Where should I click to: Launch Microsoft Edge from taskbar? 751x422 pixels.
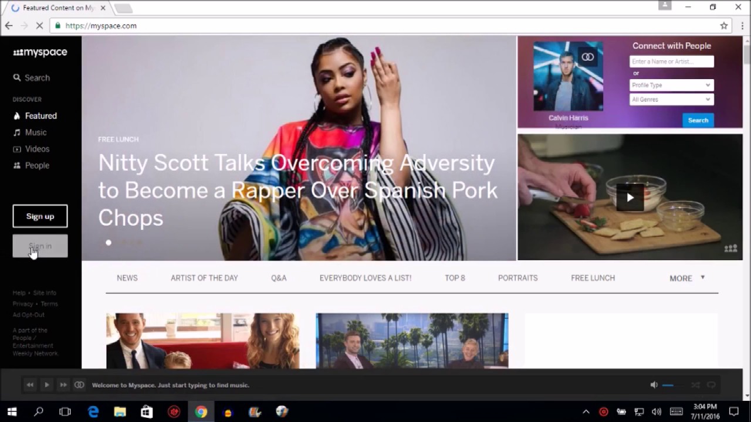click(93, 411)
